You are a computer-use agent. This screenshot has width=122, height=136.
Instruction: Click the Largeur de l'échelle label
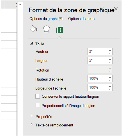click(x=51, y=88)
